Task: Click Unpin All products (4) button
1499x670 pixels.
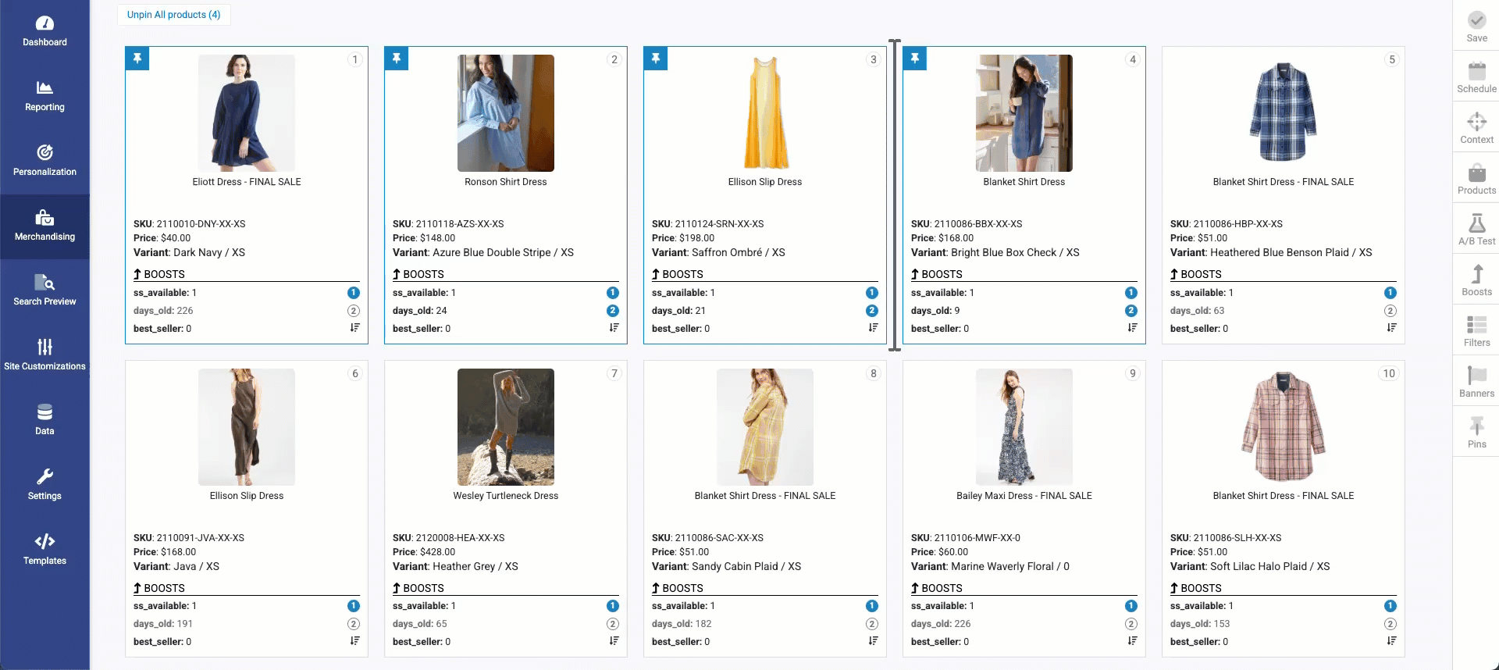Action: click(x=174, y=15)
